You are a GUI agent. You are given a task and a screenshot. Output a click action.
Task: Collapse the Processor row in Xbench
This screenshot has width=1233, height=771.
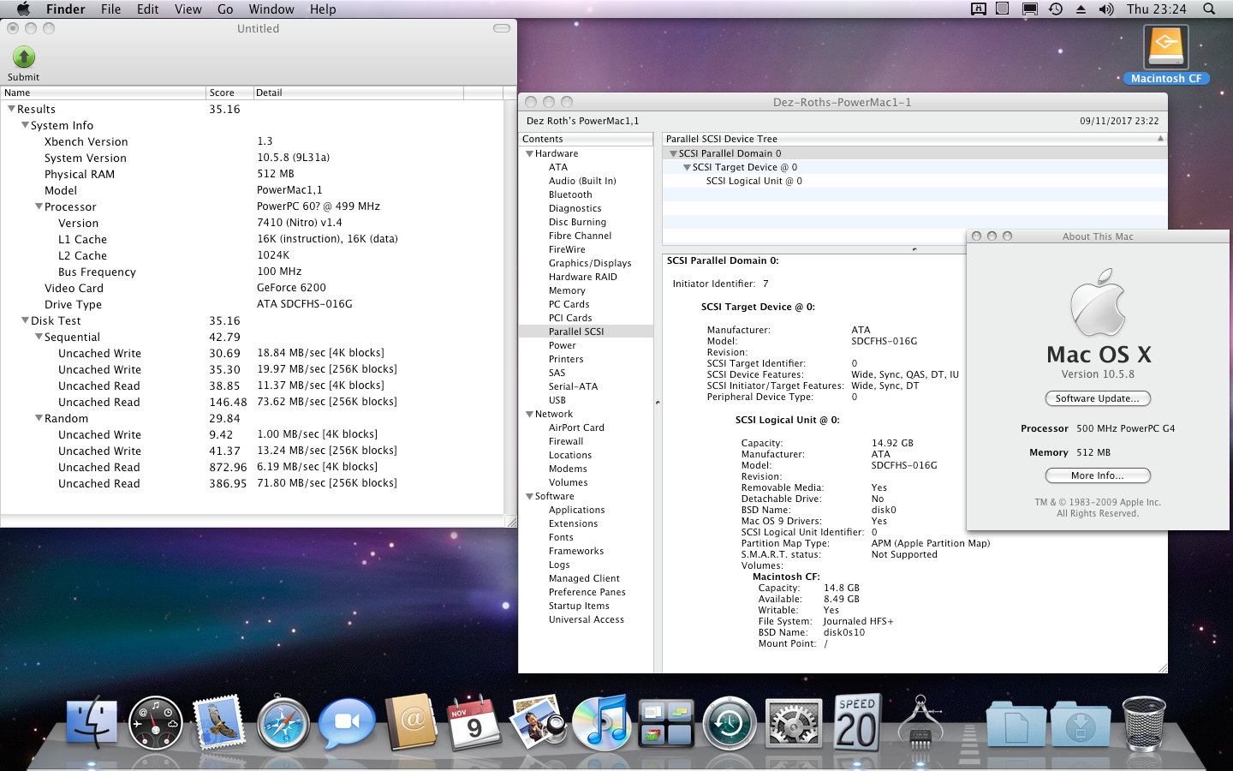(39, 206)
